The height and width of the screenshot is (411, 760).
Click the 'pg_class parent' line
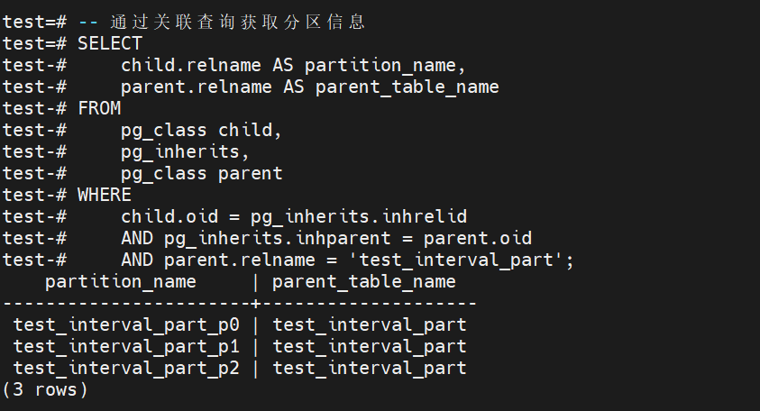pyautogui.click(x=201, y=173)
